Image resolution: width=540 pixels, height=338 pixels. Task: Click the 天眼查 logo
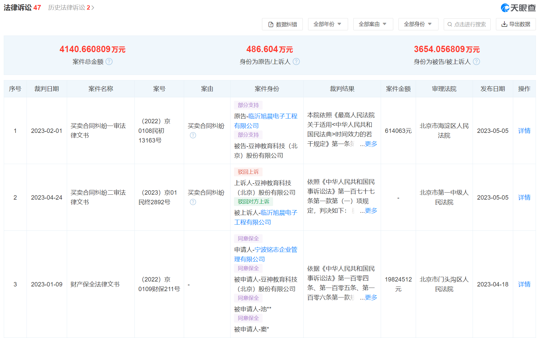[x=518, y=8]
